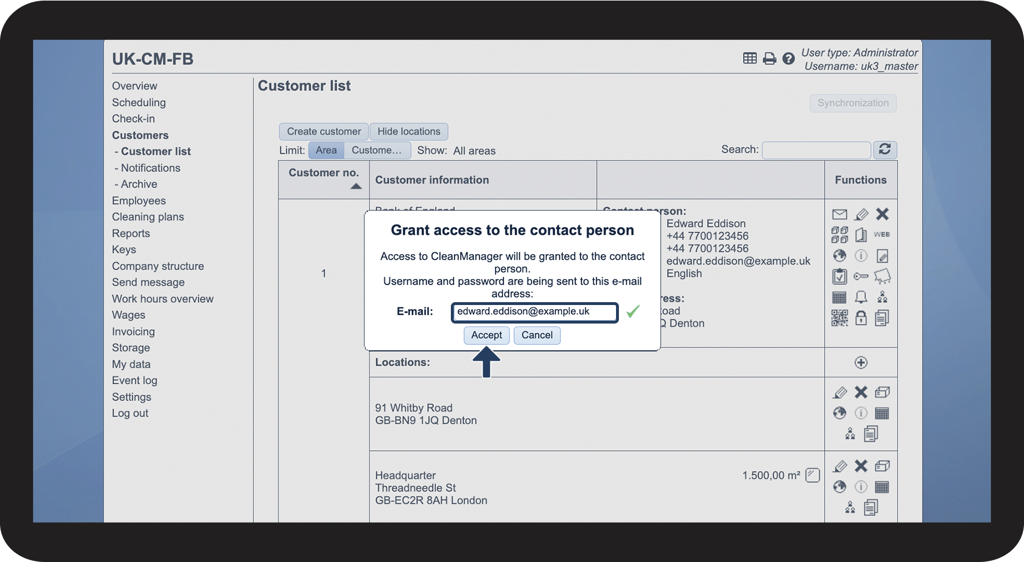Open help via question mark icon
This screenshot has width=1024, height=562.
[x=788, y=58]
